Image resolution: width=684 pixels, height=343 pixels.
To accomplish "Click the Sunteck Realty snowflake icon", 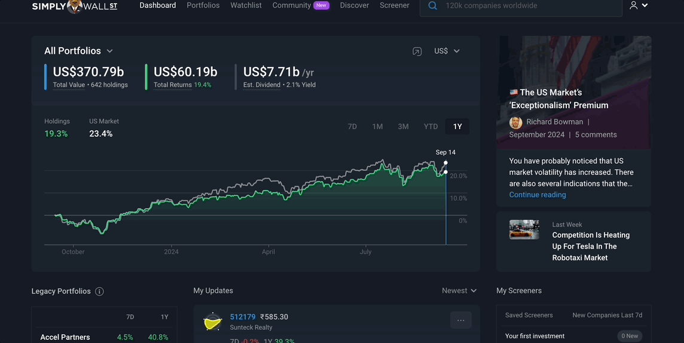I will click(213, 322).
